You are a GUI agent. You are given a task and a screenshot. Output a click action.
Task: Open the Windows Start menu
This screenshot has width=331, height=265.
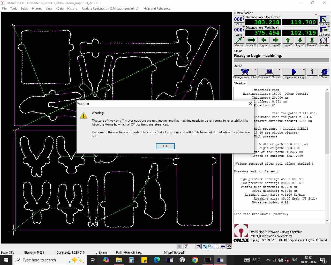coord(6,260)
